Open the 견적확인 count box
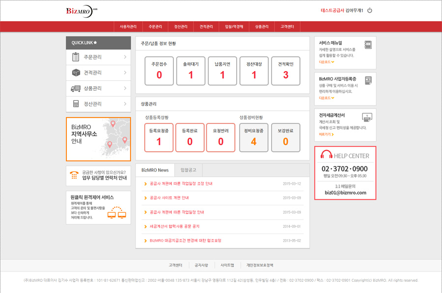Screen dimensions: 442x293 (x=285, y=71)
